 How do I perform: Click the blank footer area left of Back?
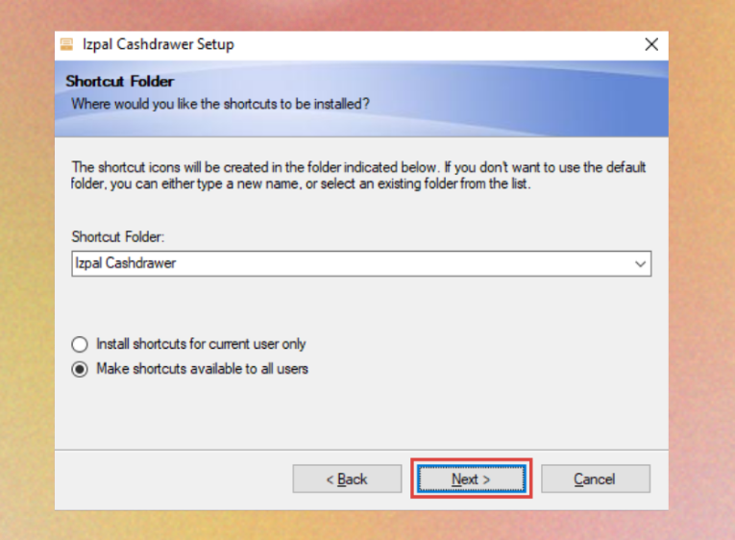click(x=173, y=479)
